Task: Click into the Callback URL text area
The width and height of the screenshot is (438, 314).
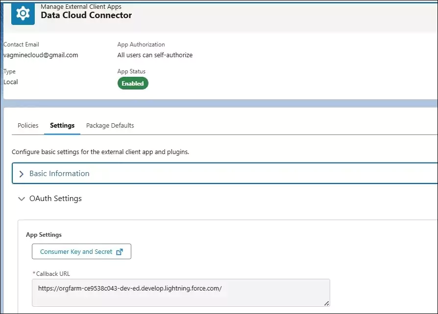Action: [181, 292]
